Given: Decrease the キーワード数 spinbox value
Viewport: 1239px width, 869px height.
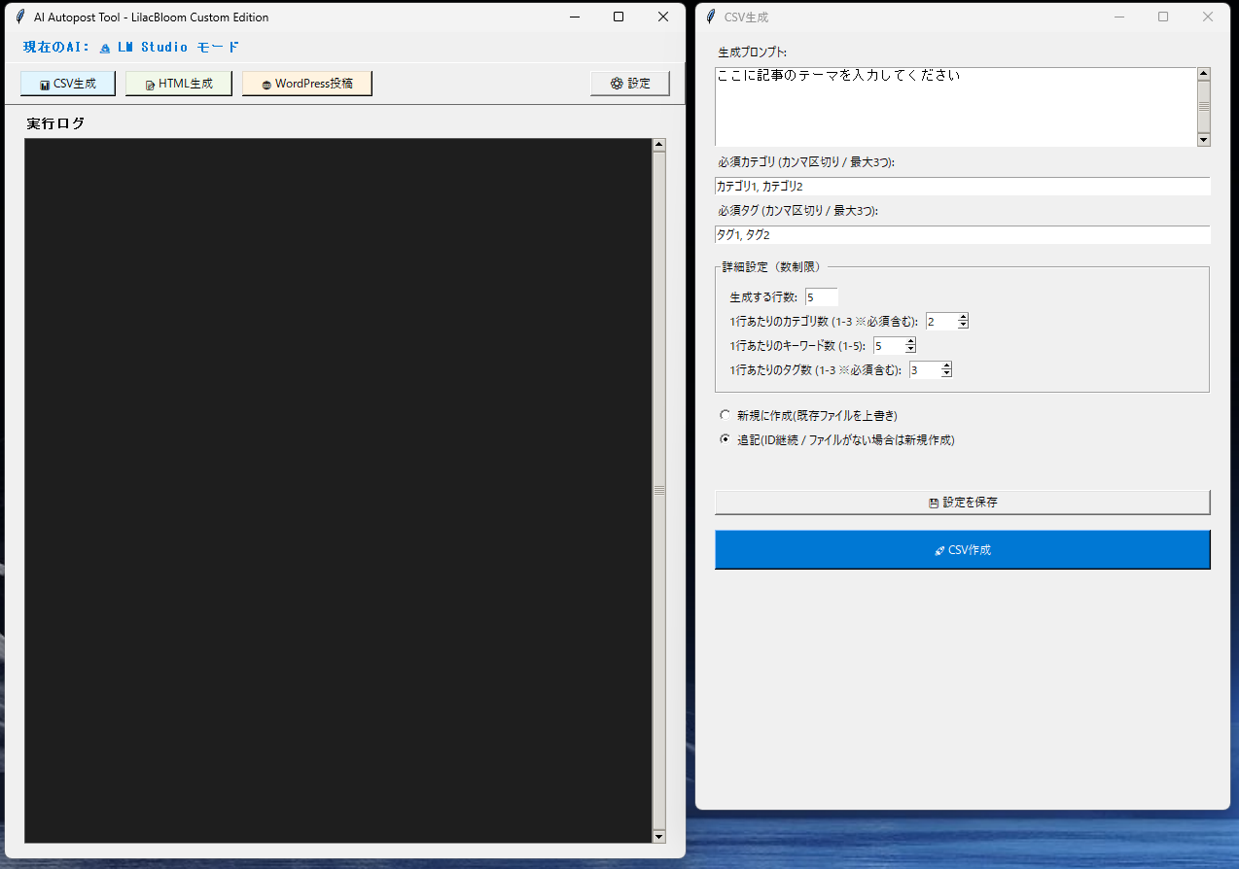Looking at the screenshot, I should [910, 349].
